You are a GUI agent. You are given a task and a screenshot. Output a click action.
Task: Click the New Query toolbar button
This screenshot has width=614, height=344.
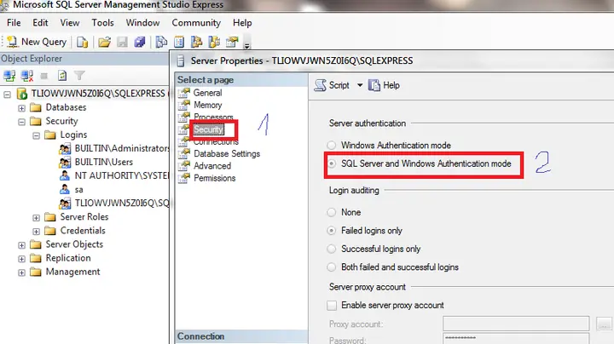tap(37, 42)
